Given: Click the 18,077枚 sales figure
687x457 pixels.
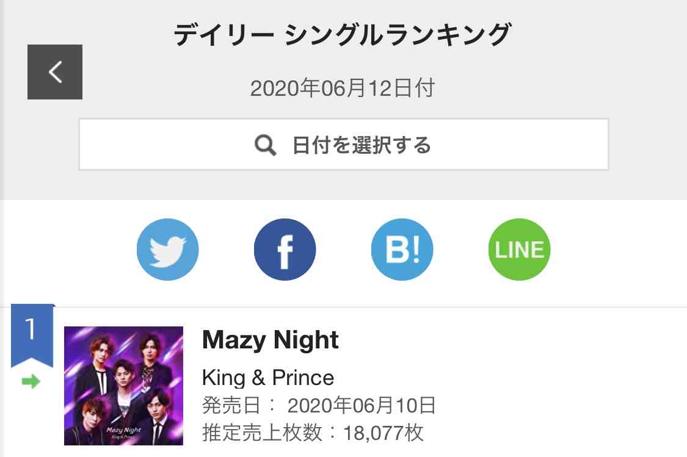Looking at the screenshot, I should [x=383, y=433].
